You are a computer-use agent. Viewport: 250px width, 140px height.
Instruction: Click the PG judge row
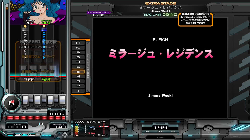tap(80, 125)
